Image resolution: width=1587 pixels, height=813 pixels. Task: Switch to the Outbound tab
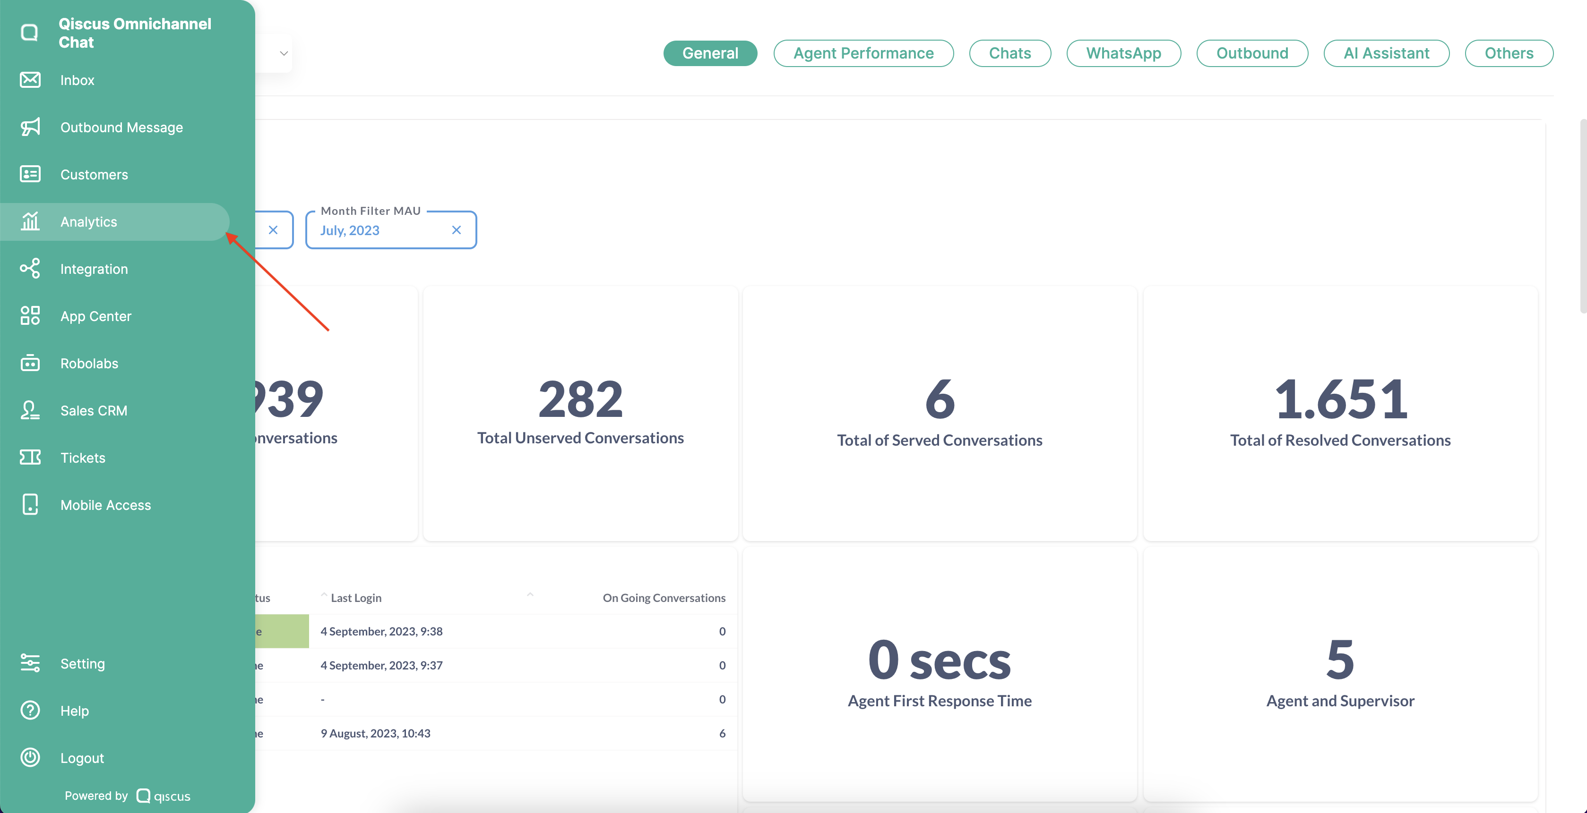click(x=1252, y=53)
